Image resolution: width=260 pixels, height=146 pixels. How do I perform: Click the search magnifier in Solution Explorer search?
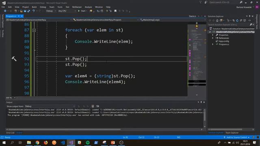pos(251,24)
